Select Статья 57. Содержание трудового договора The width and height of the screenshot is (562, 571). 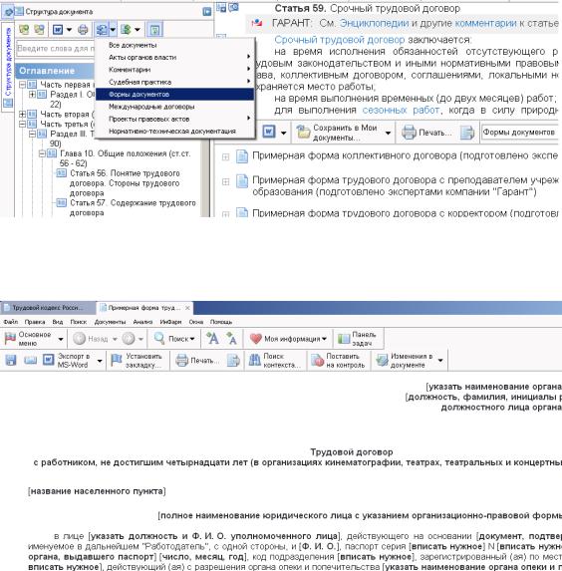tap(133, 207)
